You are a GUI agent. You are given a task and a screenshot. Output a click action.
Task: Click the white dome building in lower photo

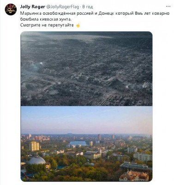pos(37,160)
